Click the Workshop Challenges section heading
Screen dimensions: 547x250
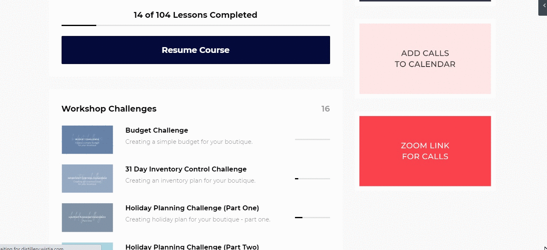pyautogui.click(x=109, y=109)
